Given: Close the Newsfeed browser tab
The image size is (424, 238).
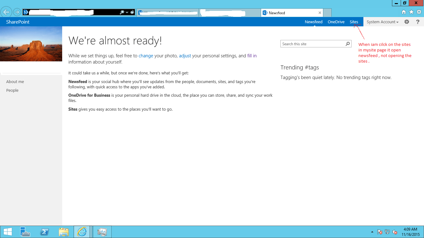Looking at the screenshot, I should point(320,13).
